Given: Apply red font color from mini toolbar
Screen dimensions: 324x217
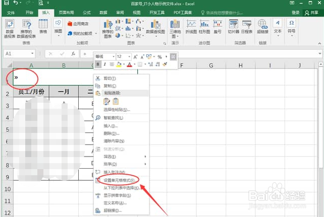Looking at the screenshot, I should [129, 64].
